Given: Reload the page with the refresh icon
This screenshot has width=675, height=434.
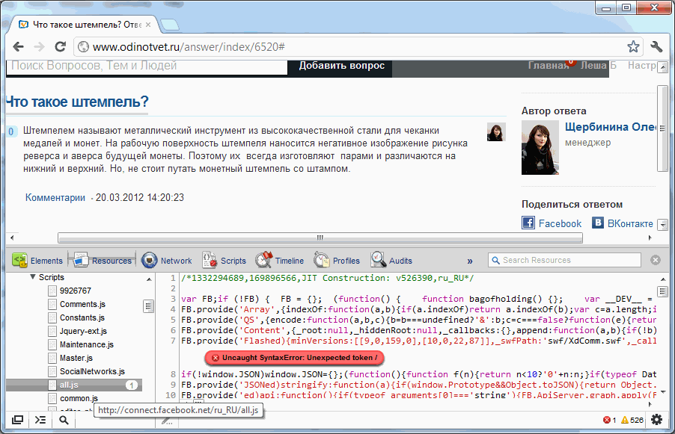Looking at the screenshot, I should coord(61,46).
